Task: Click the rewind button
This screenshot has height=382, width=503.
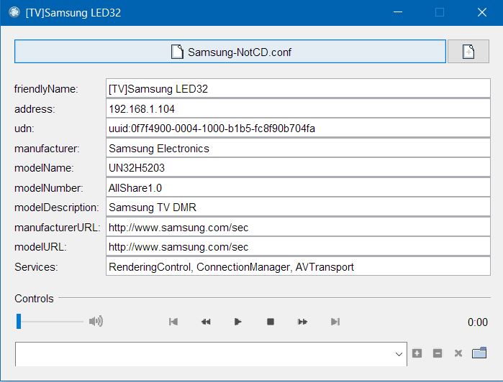Action: coord(206,322)
